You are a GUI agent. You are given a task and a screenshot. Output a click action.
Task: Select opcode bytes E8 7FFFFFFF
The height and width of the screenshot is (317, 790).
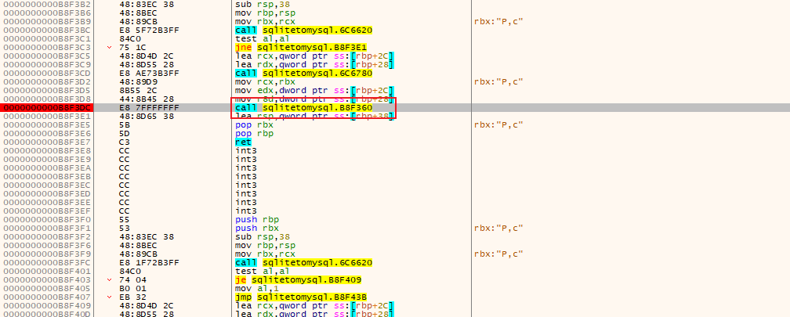149,108
